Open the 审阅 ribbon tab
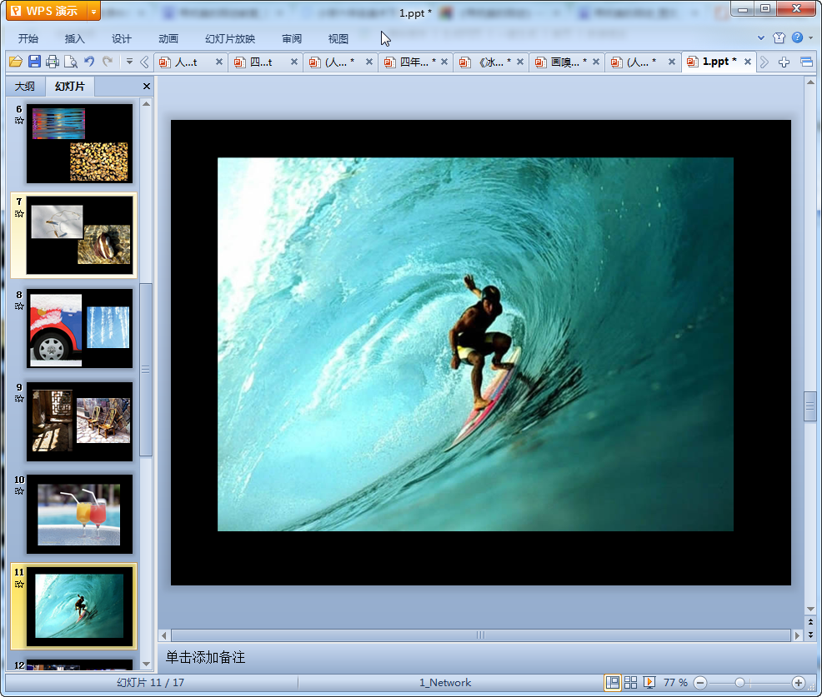 (292, 38)
